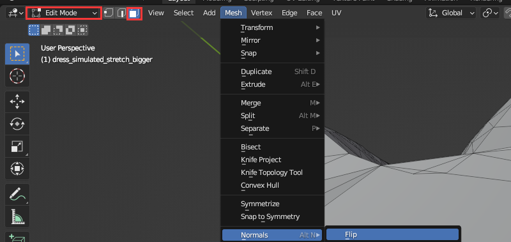
Task: Expand the Transform submenu
Action: click(x=273, y=27)
